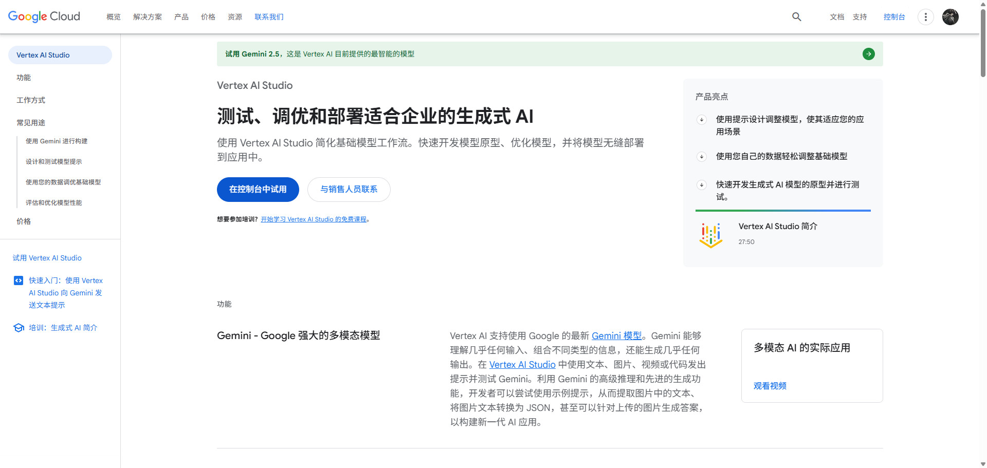Click the graduation cap icon beside 培训 link

19,328
